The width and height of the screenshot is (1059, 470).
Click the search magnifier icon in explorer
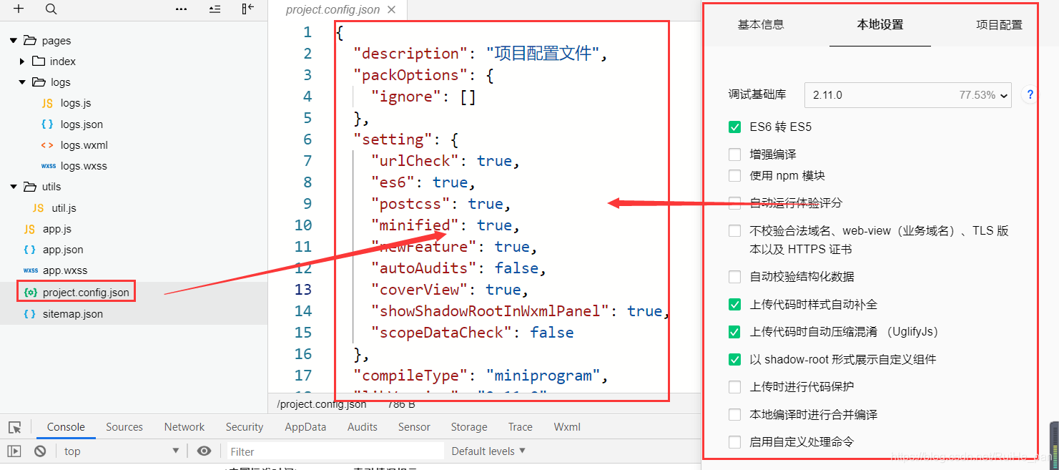point(51,9)
